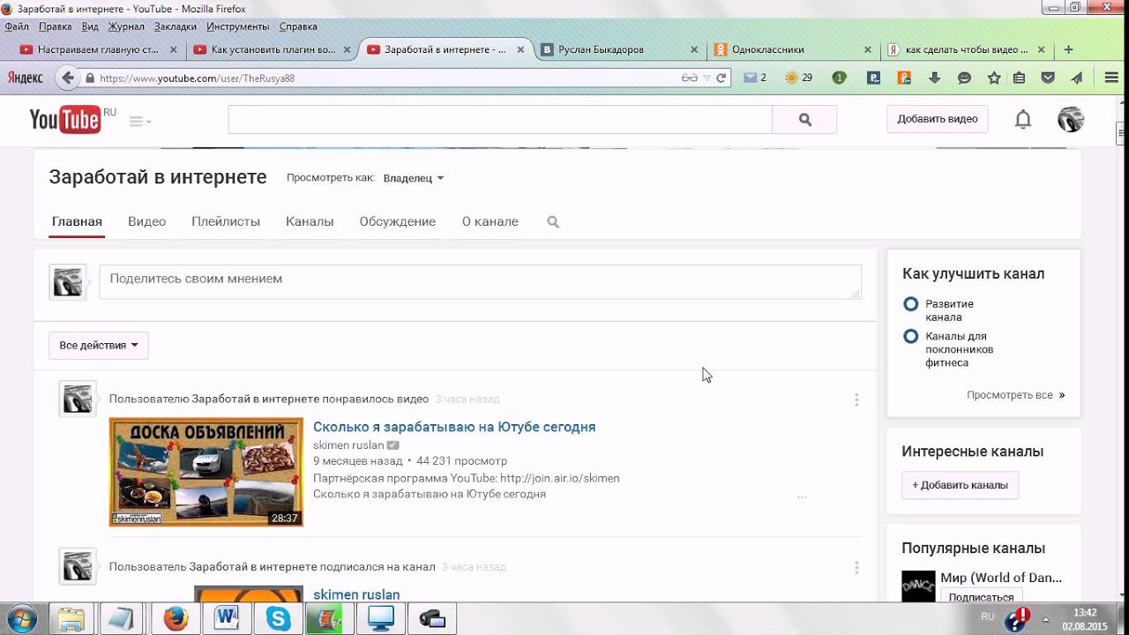Open options menu for liked video

tap(856, 400)
